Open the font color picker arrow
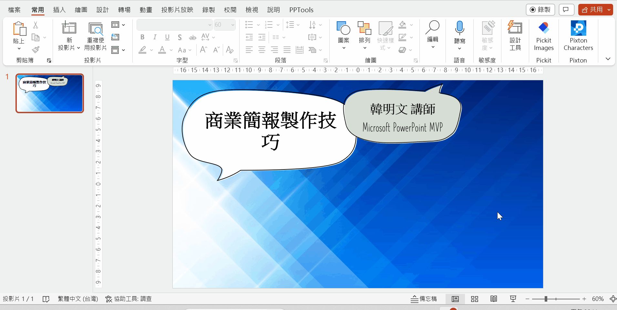617x310 pixels. pos(171,50)
